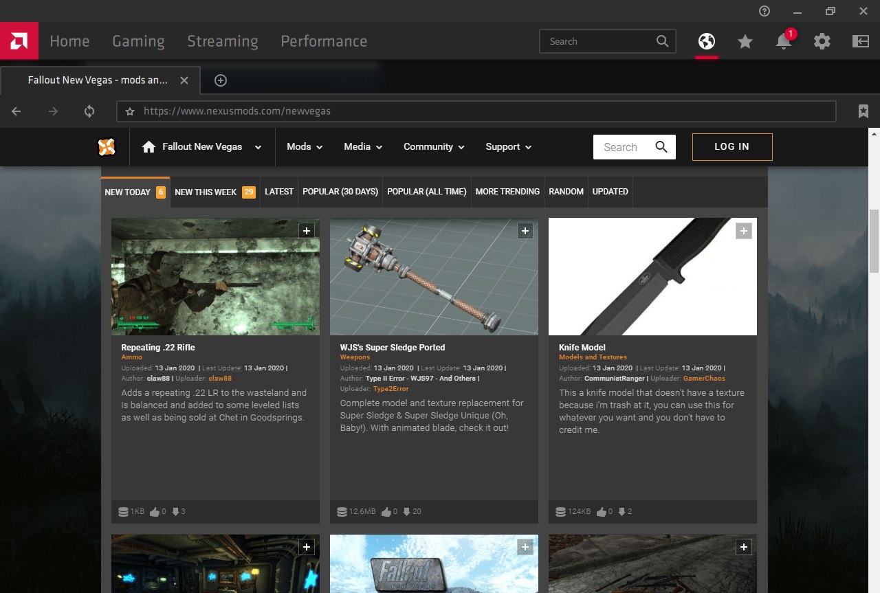Click plus icon on Repeating .22 Rifle card
Viewport: 880px width, 593px height.
click(x=307, y=231)
